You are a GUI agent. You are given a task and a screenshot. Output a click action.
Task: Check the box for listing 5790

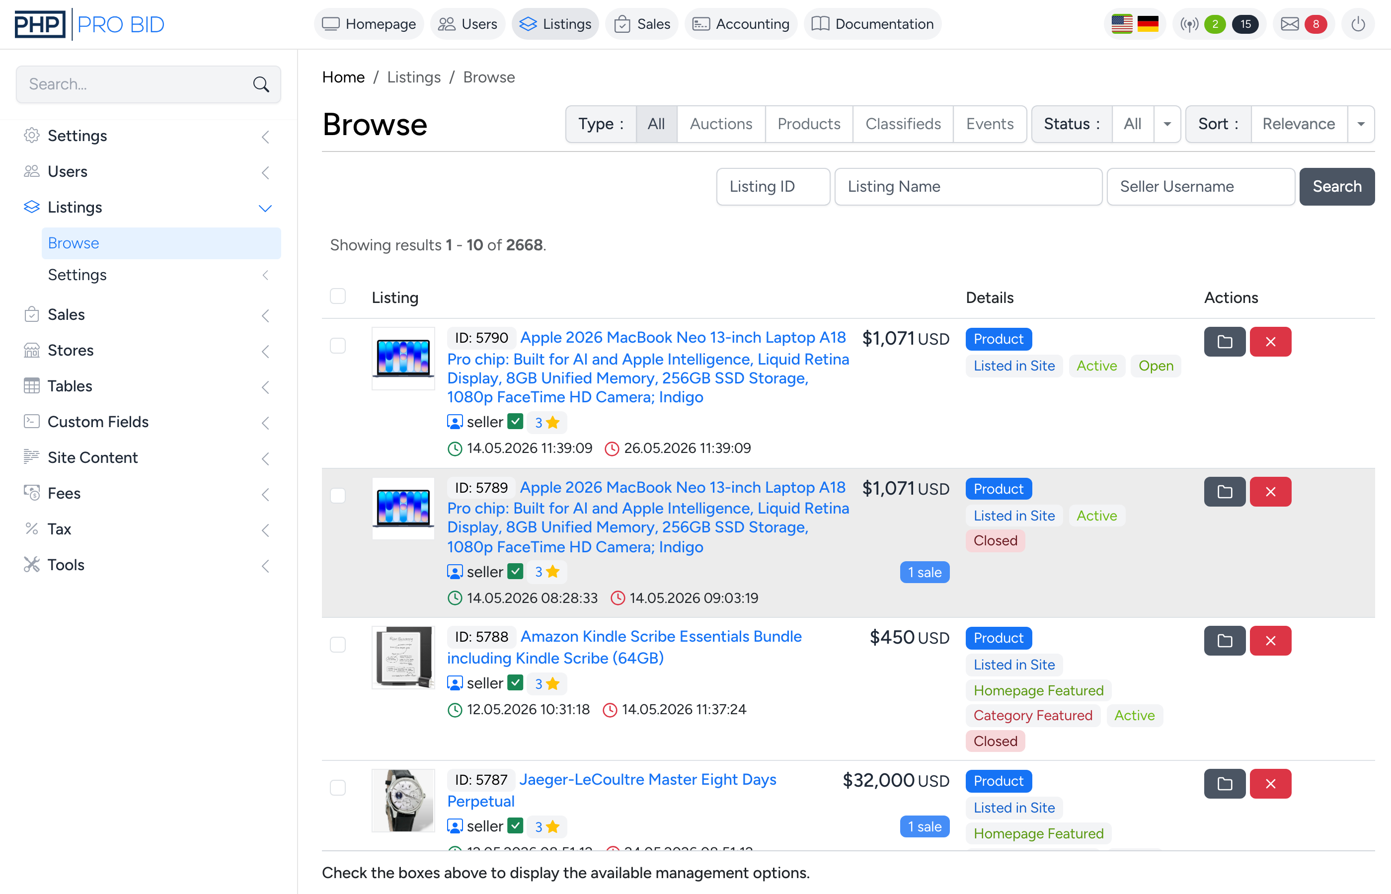click(x=338, y=345)
